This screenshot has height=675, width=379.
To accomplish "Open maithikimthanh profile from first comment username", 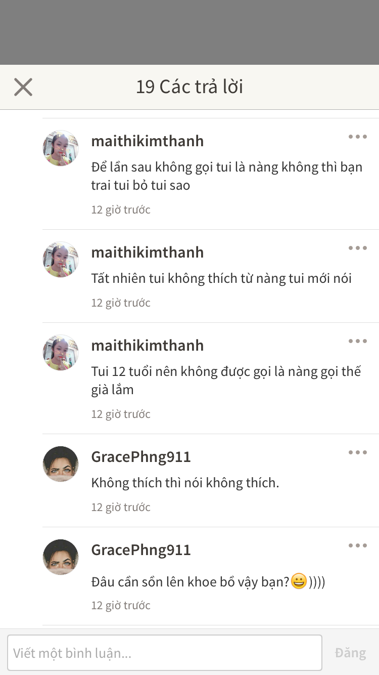I will 148,141.
